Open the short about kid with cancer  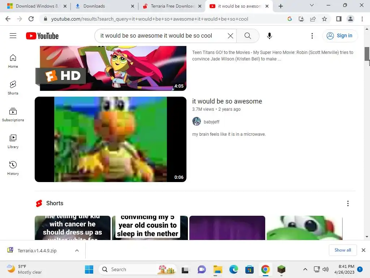[x=72, y=228]
